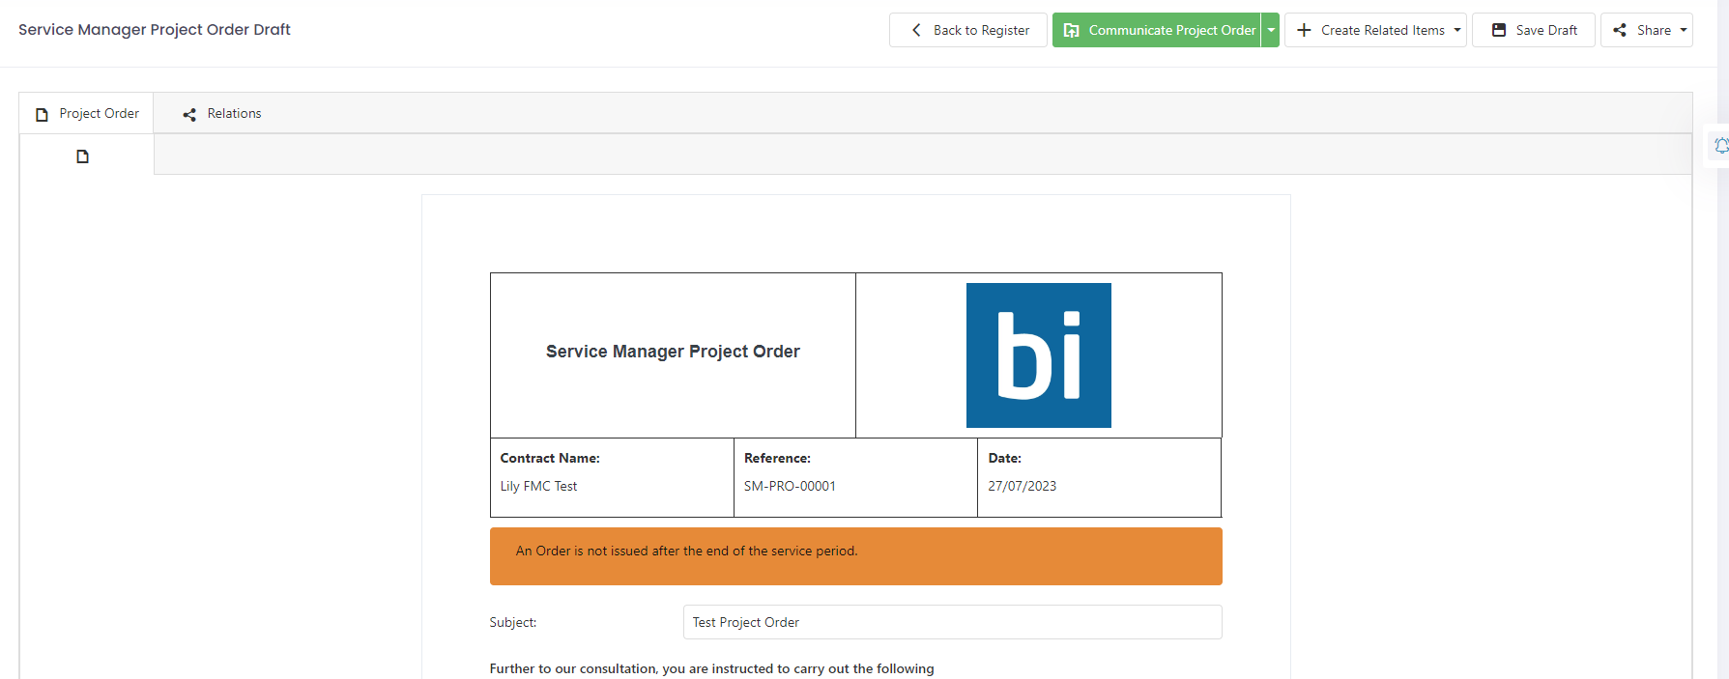Switch to the Relations tab
Viewport: 1729px width, 679px height.
click(222, 114)
